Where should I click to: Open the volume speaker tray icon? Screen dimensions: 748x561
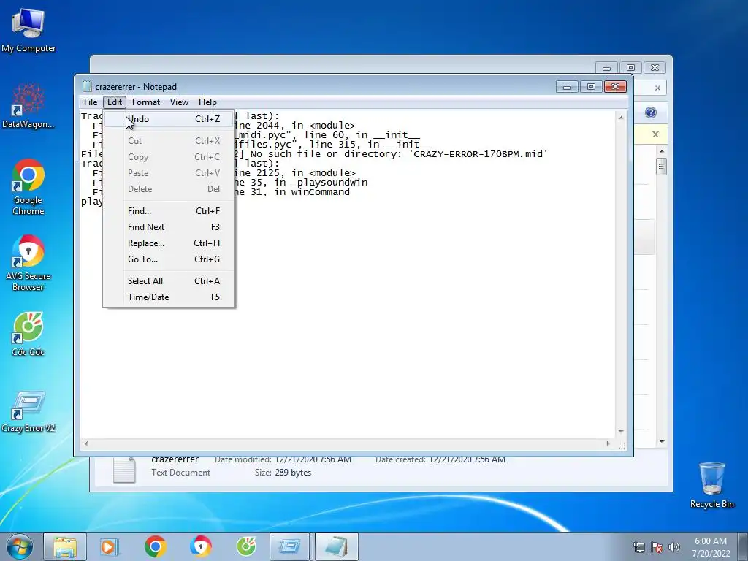pyautogui.click(x=674, y=547)
